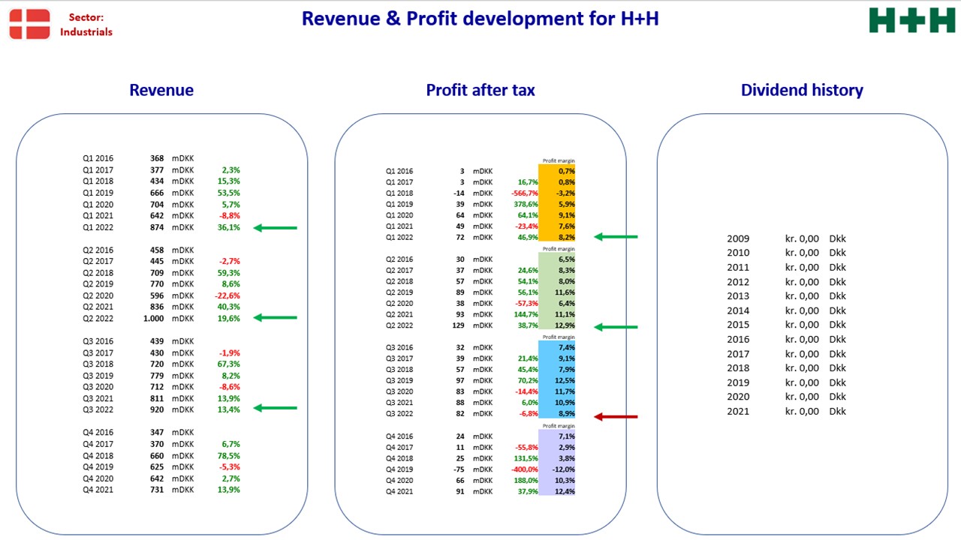Viewport: 961px width, 540px height.
Task: Click the year "2012" in Dividend history
Action: (x=738, y=282)
